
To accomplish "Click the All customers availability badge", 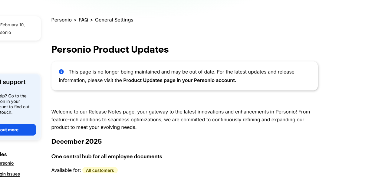I will click(x=100, y=170).
